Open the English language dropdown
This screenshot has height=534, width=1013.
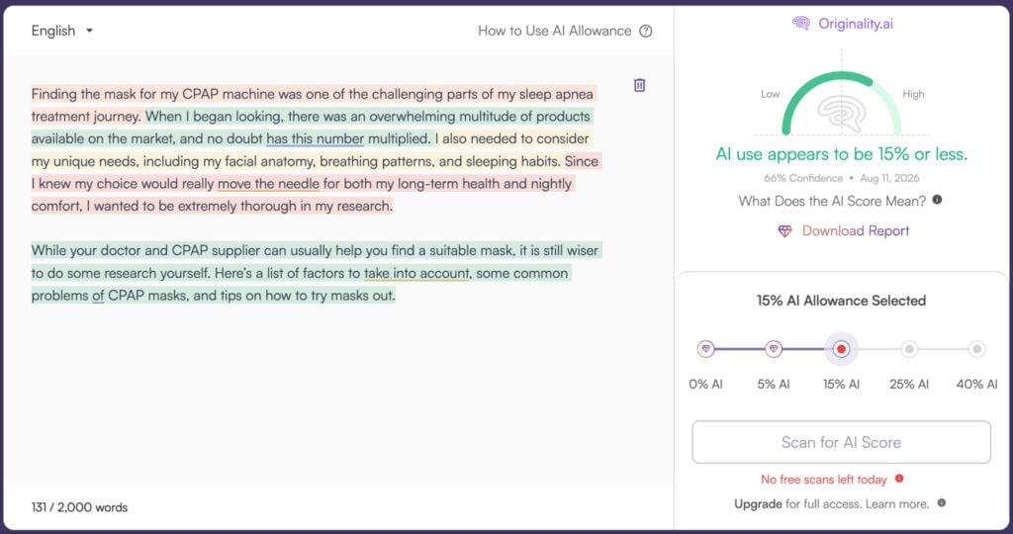coord(62,31)
